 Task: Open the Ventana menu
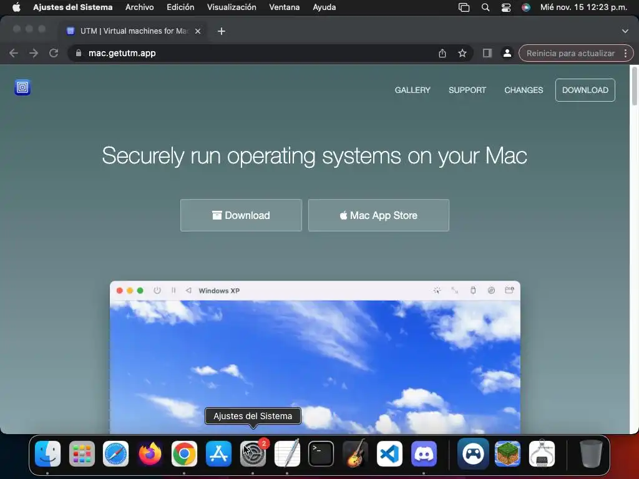[285, 7]
